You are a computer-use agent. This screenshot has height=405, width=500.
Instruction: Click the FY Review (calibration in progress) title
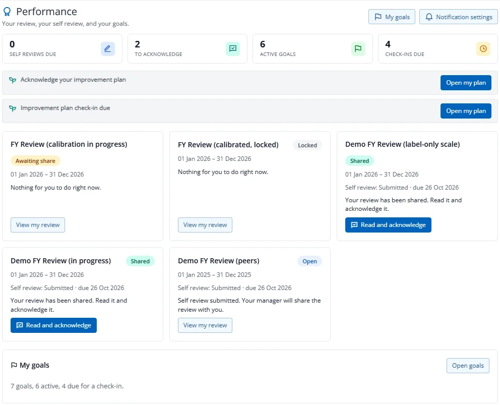pyautogui.click(x=69, y=144)
